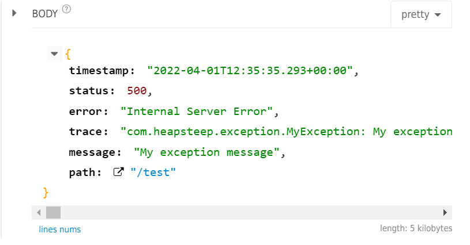Click the "My exception message" value
This screenshot has width=470, height=245.
click(206, 152)
